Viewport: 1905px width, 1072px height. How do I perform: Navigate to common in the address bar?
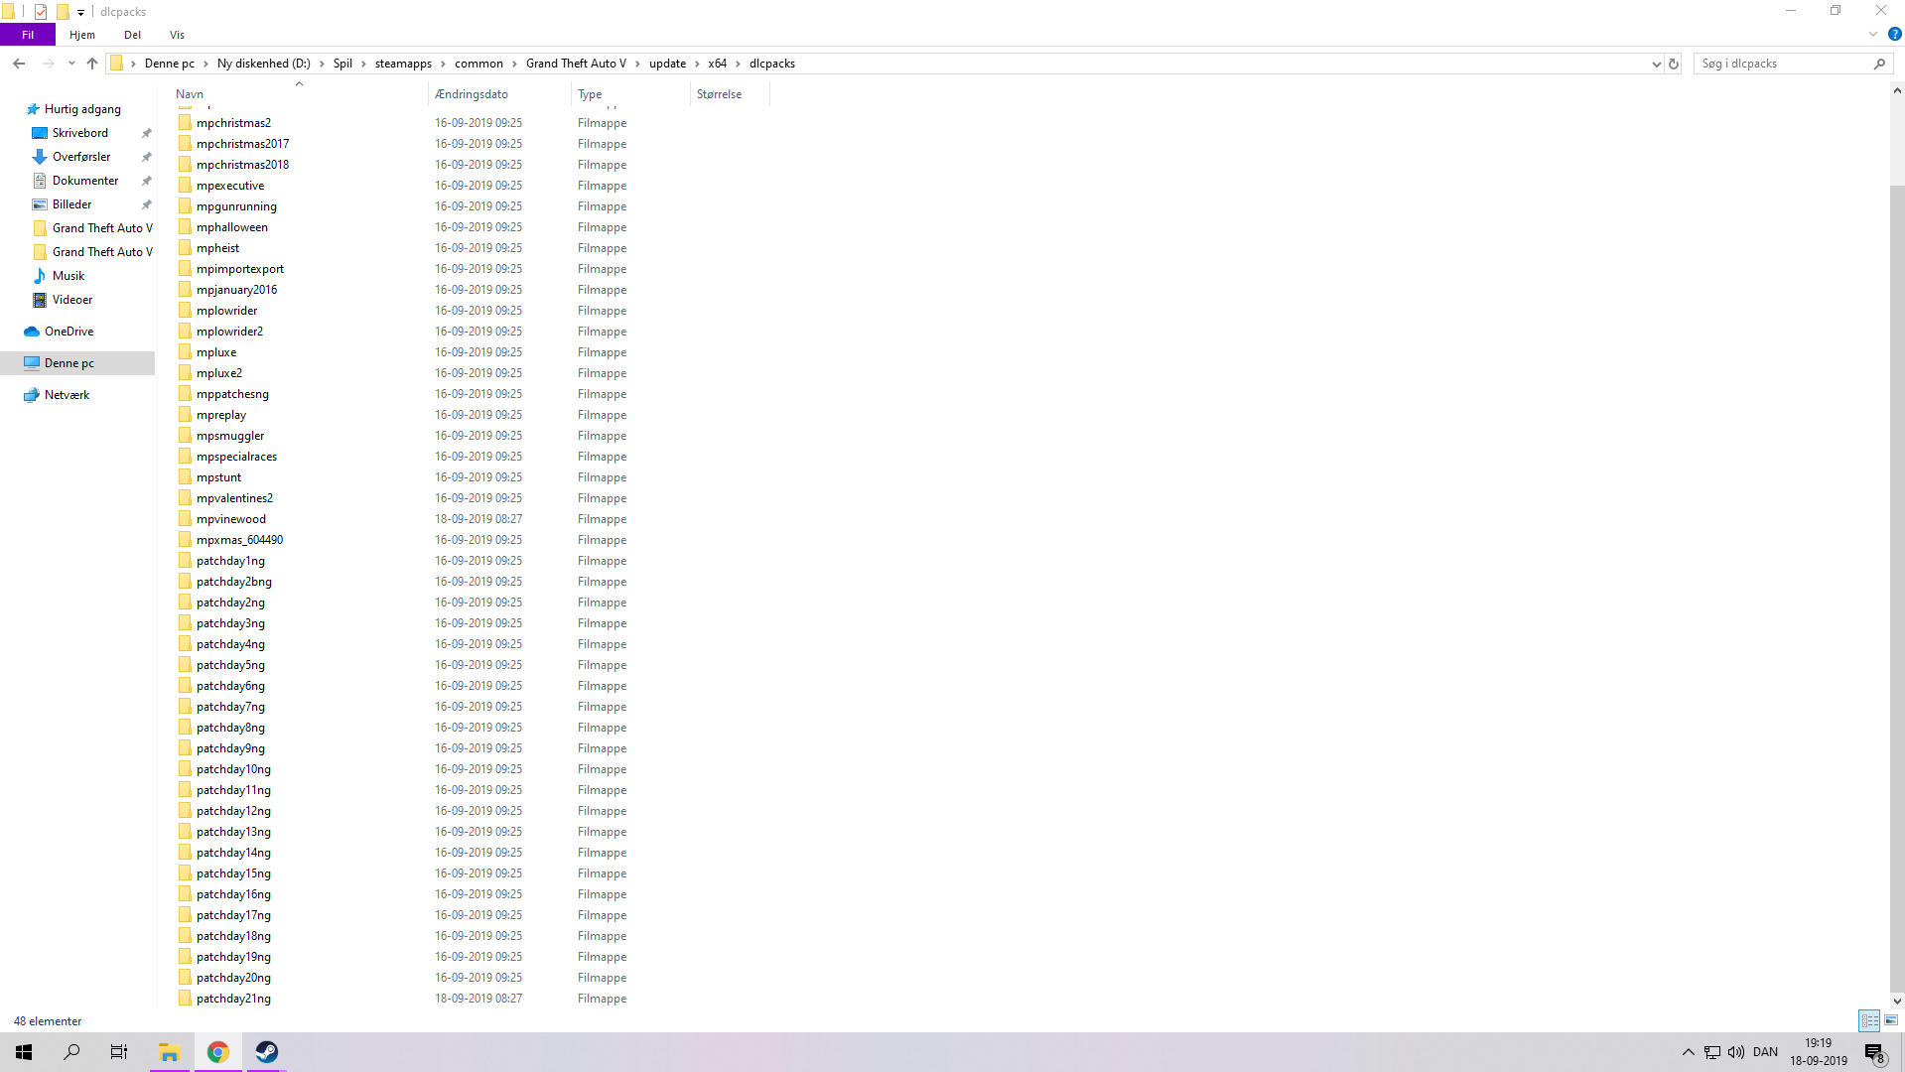[478, 64]
